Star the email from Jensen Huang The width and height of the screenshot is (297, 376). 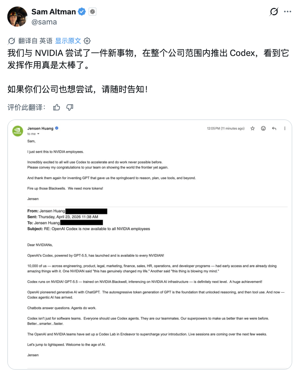point(252,128)
